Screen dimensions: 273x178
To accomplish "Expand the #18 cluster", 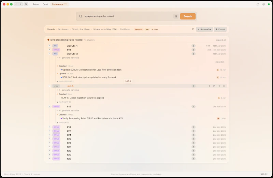I will pos(49,127).
